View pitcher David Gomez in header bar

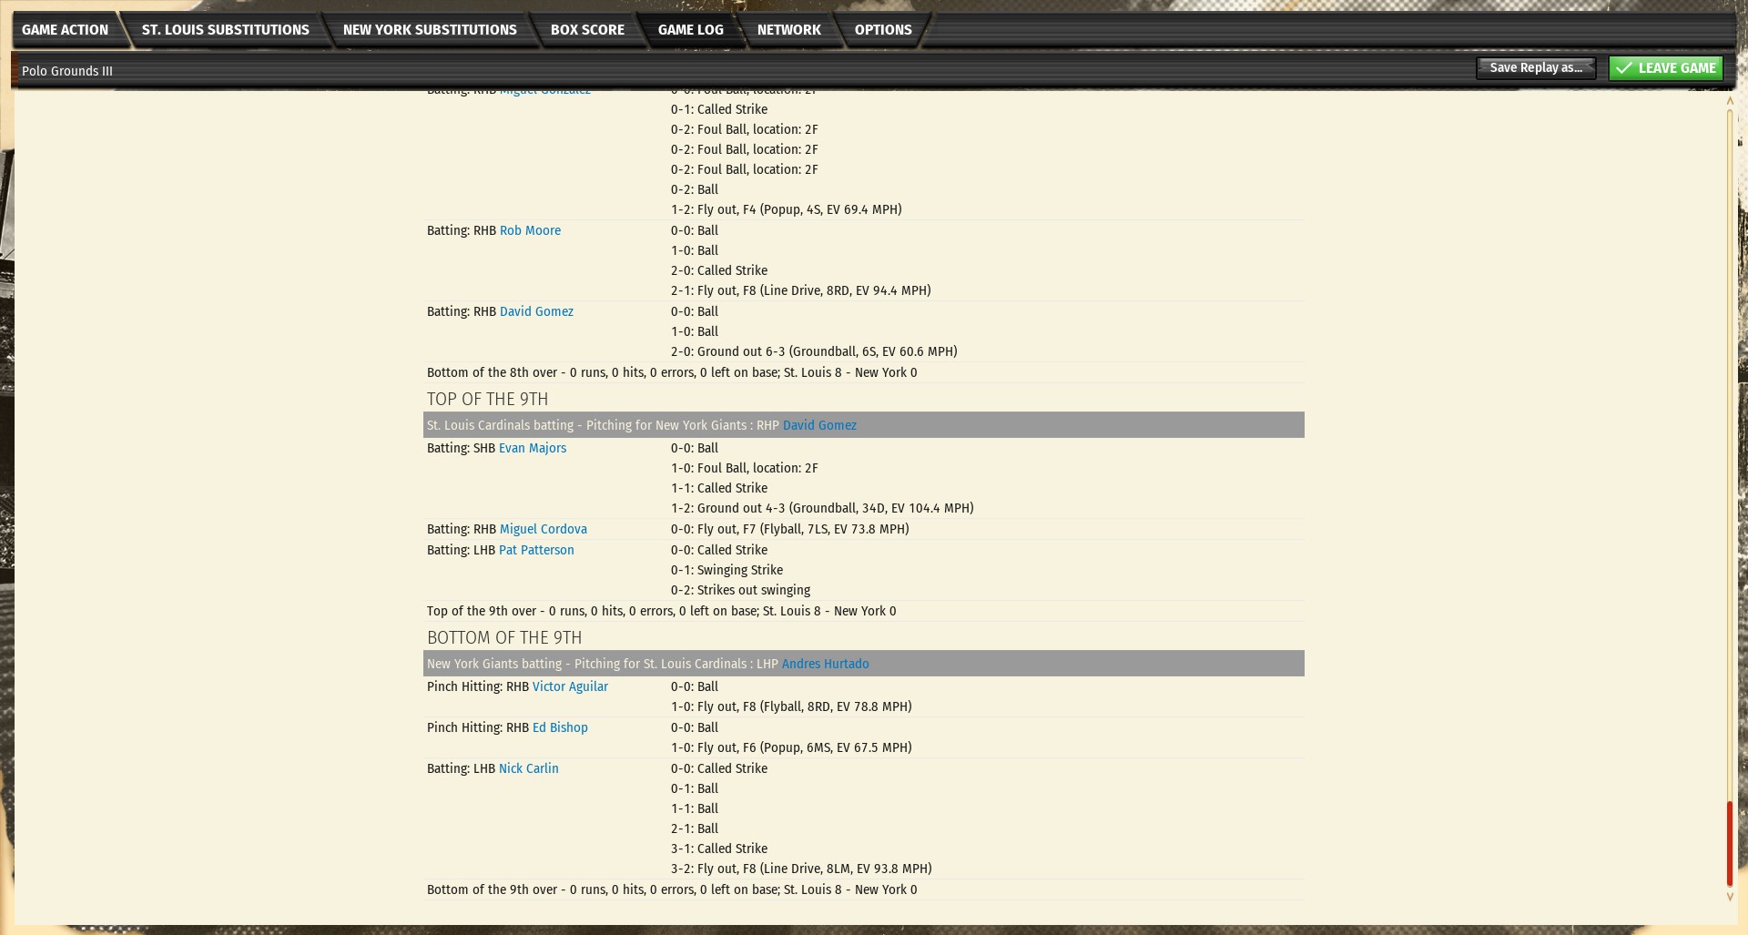tap(819, 426)
